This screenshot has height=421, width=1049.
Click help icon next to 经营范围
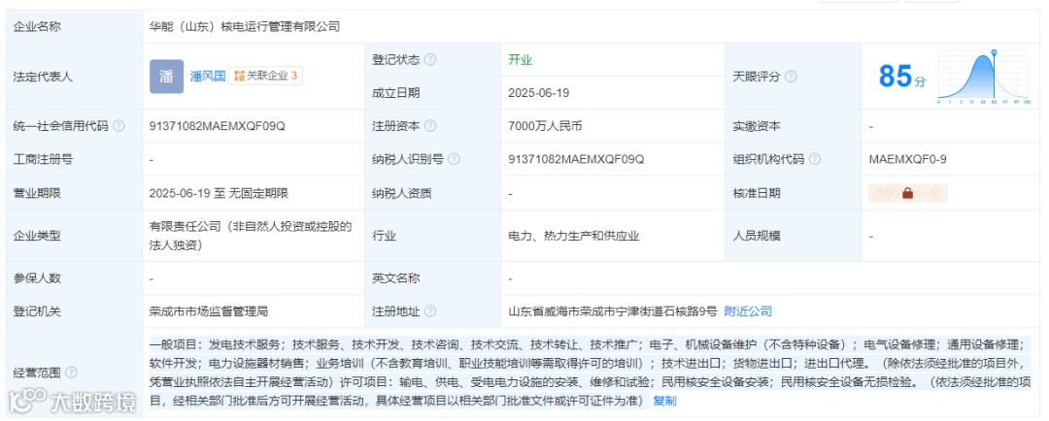click(x=71, y=372)
